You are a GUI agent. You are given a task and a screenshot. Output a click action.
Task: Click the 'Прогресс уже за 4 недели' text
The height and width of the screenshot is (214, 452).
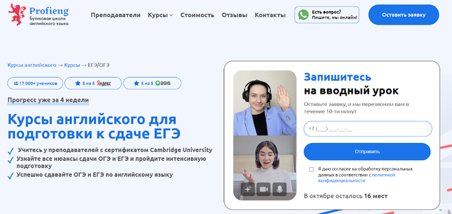48,100
